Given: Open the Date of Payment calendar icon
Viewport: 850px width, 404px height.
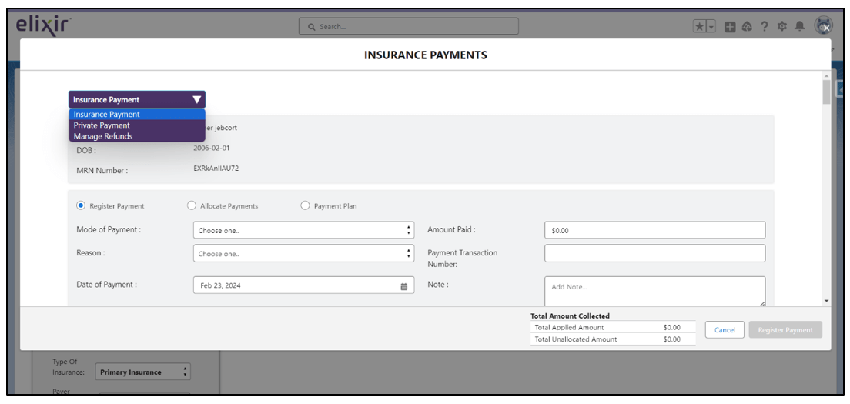Looking at the screenshot, I should [403, 285].
